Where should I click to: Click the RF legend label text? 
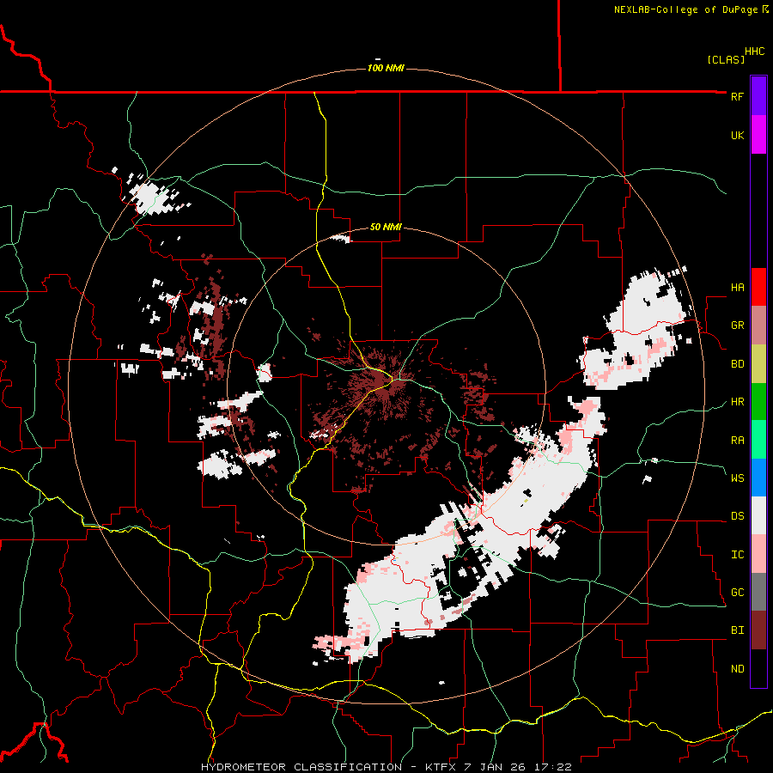(737, 96)
